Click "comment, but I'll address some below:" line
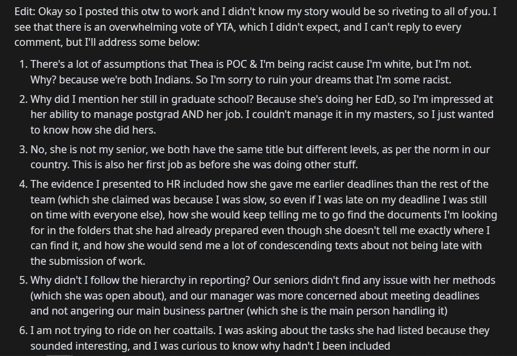This screenshot has width=517, height=356. 107,42
